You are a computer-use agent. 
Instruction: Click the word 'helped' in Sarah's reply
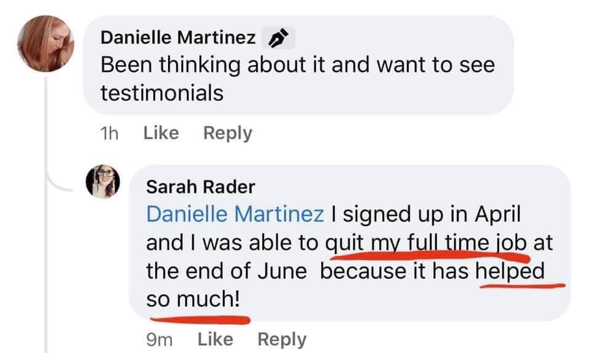pyautogui.click(x=510, y=271)
